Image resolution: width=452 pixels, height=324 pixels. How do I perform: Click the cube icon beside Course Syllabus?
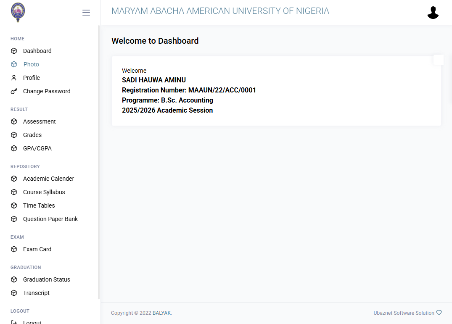click(14, 192)
